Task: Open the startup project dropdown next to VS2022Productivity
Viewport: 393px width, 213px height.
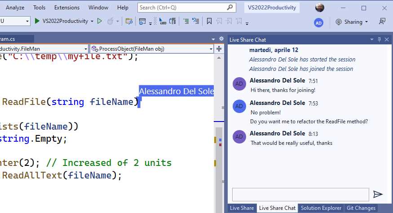Action: 92,21
